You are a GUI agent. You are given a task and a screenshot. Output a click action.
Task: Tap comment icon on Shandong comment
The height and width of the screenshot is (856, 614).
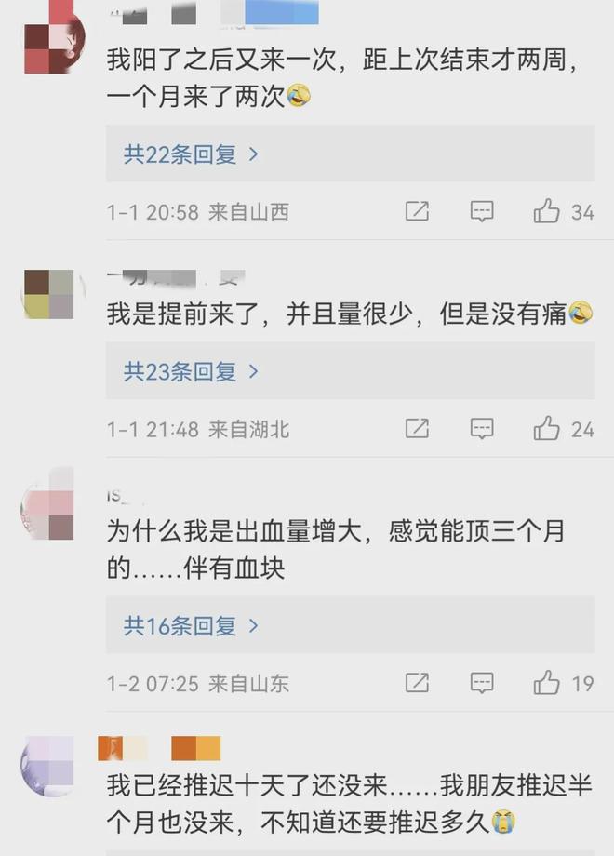(482, 682)
